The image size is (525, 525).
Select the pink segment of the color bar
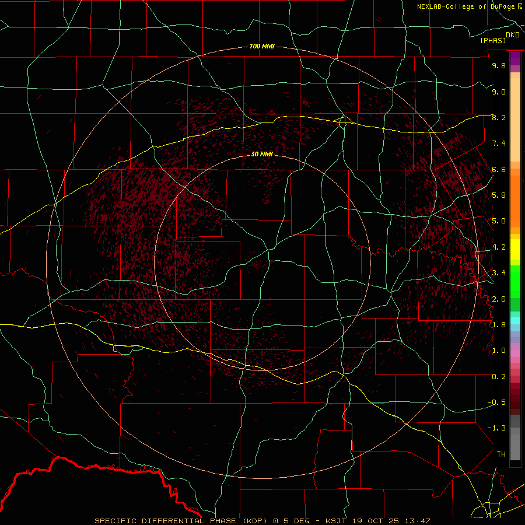pyautogui.click(x=515, y=353)
